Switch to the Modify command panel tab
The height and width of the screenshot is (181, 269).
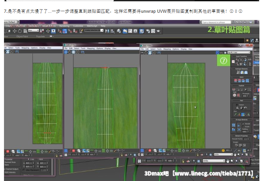pyautogui.click(x=252, y=40)
